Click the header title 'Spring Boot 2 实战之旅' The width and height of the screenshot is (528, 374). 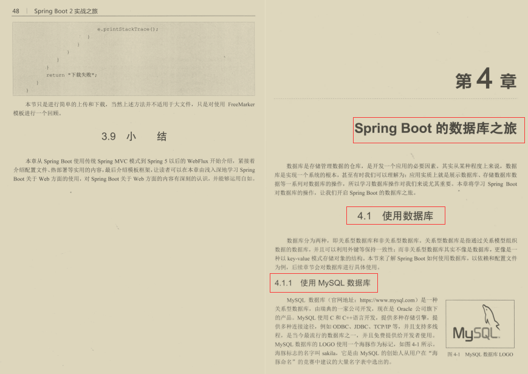tap(66, 11)
